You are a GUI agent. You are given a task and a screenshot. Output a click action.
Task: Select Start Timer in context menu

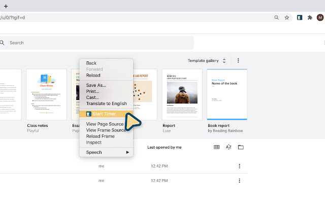tap(104, 114)
